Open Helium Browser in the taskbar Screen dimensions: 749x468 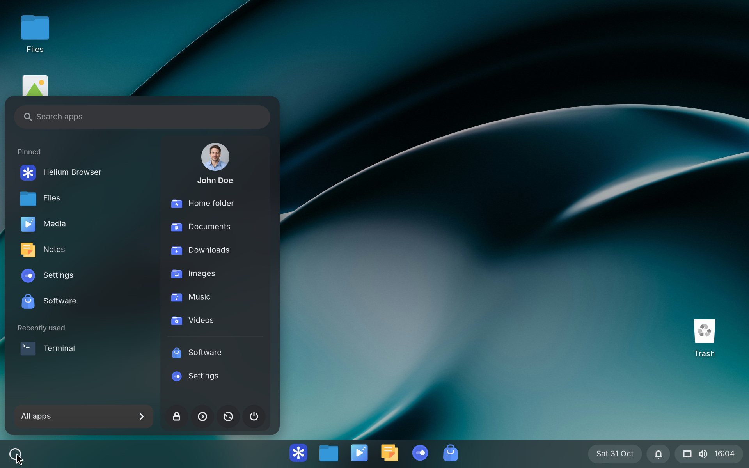(x=298, y=453)
